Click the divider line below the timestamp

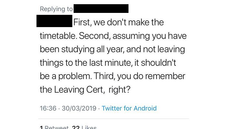[x=114, y=119]
